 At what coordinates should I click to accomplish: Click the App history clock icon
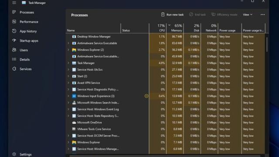click(14, 31)
